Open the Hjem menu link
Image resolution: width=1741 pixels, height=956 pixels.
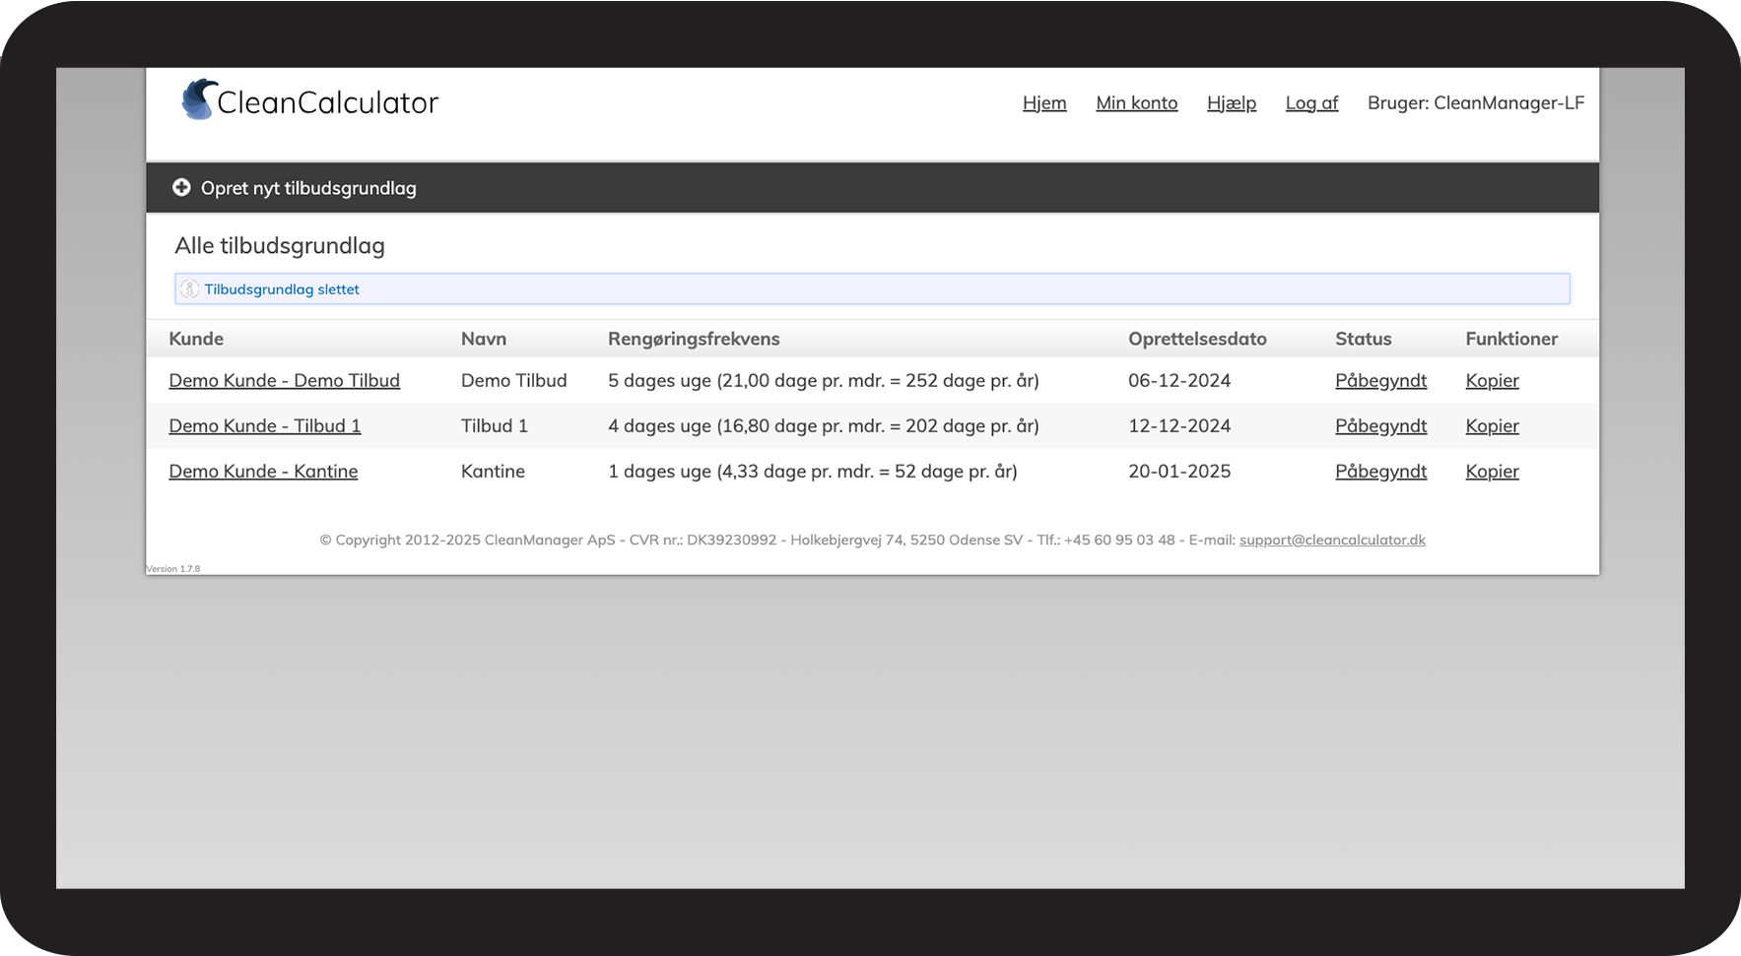(1044, 103)
